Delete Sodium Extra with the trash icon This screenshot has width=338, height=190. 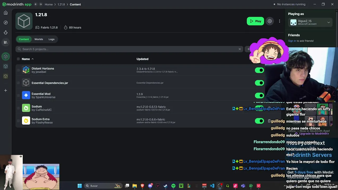tap(269, 121)
